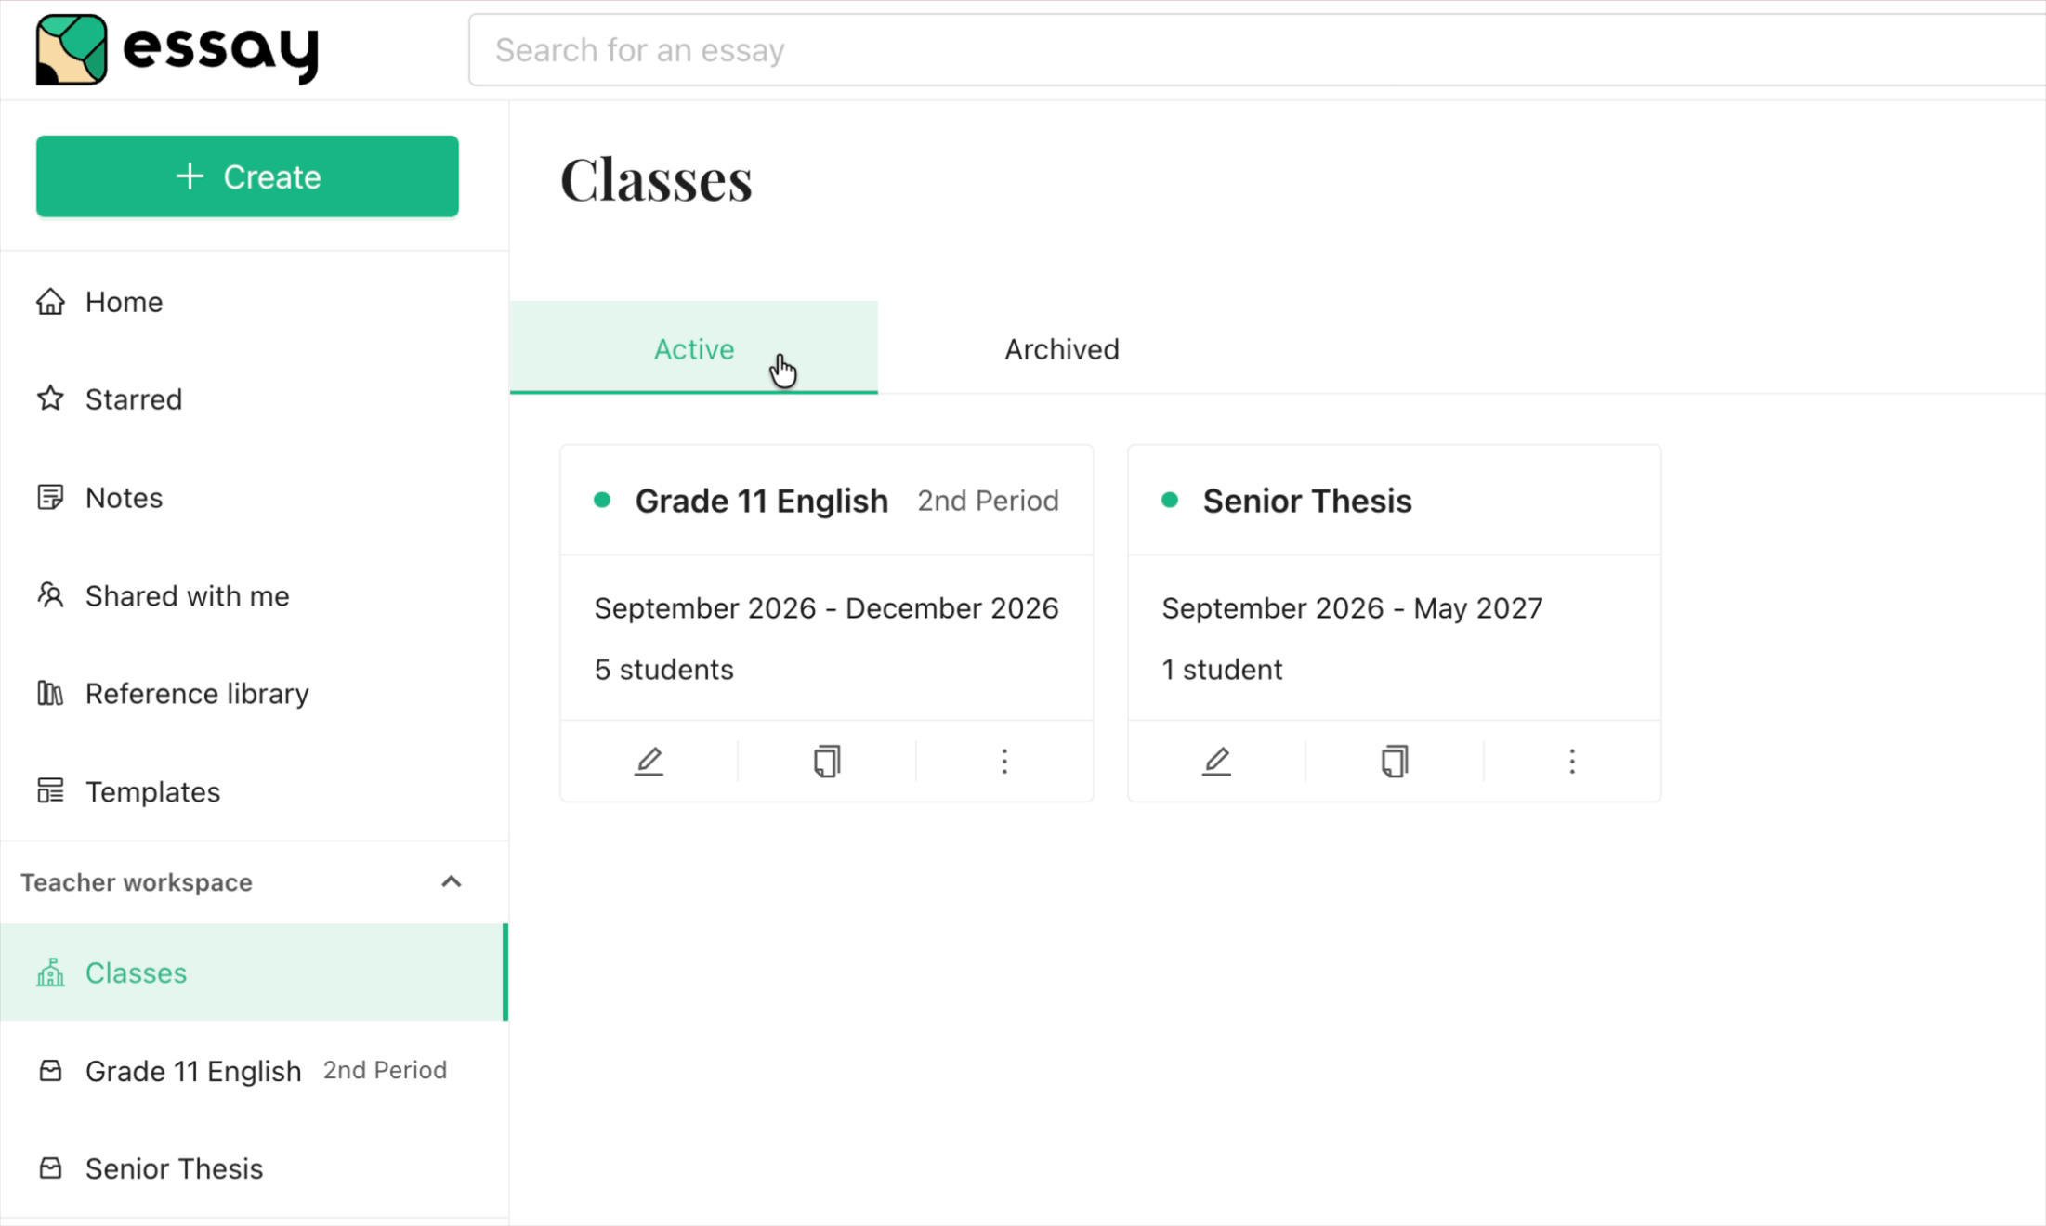Viewport: 2046px width, 1226px height.
Task: Open Senior Thesis in sidebar
Action: pyautogui.click(x=254, y=1168)
